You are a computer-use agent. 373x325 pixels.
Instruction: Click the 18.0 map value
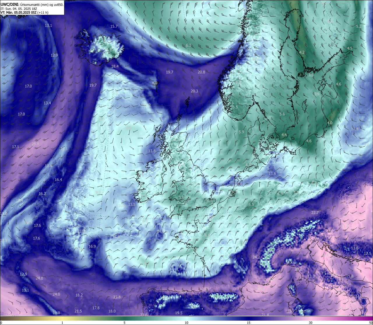(x=112, y=311)
